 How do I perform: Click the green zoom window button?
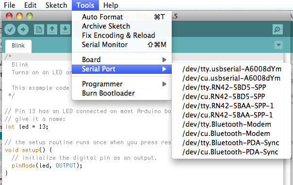[x=30, y=16]
